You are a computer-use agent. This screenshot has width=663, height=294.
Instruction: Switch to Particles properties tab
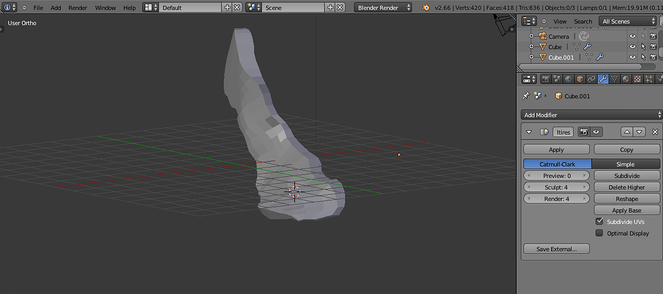(649, 79)
